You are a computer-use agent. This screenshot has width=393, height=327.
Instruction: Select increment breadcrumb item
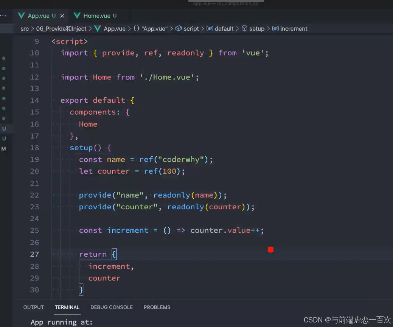click(x=294, y=29)
